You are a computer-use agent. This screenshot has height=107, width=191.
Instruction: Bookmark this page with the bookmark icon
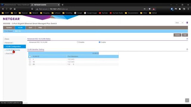[32, 9]
